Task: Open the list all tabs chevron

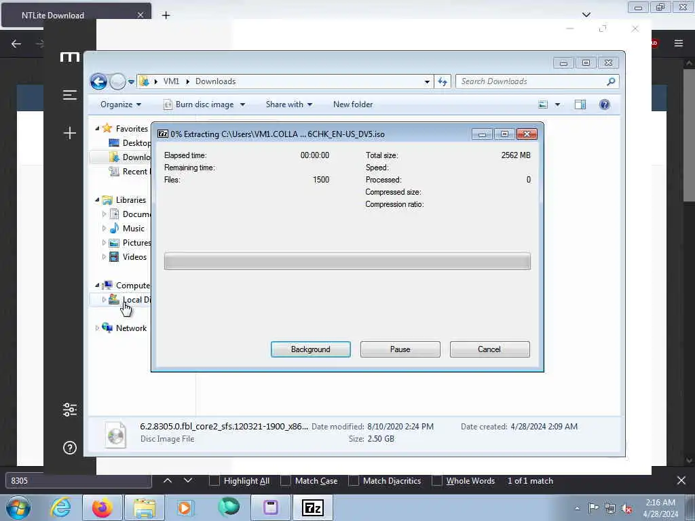Action: pyautogui.click(x=586, y=15)
